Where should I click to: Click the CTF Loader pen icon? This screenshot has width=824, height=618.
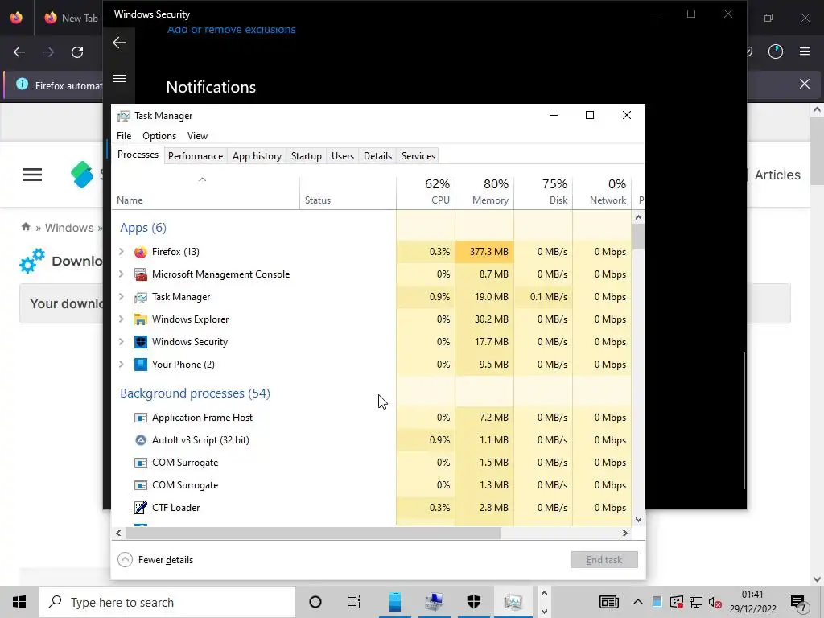tap(140, 508)
